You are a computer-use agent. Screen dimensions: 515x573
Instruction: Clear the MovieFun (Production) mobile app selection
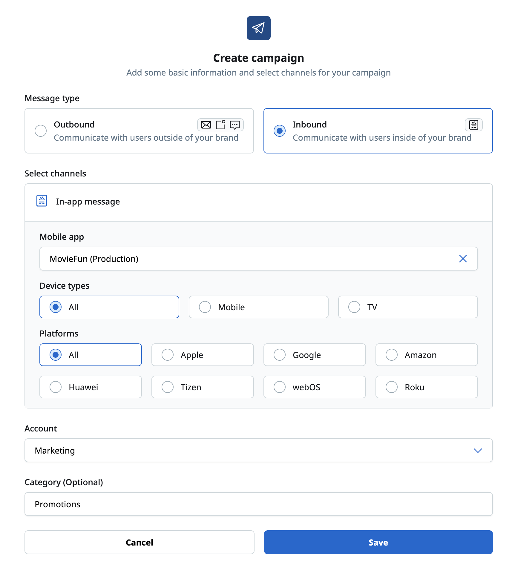coord(463,259)
